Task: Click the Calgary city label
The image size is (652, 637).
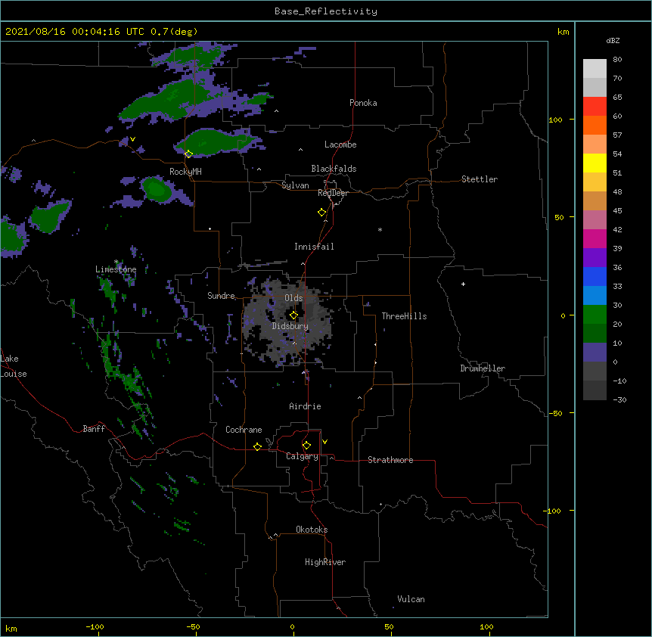Action: coord(302,456)
